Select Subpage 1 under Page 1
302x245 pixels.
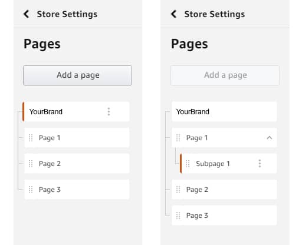tap(228, 164)
